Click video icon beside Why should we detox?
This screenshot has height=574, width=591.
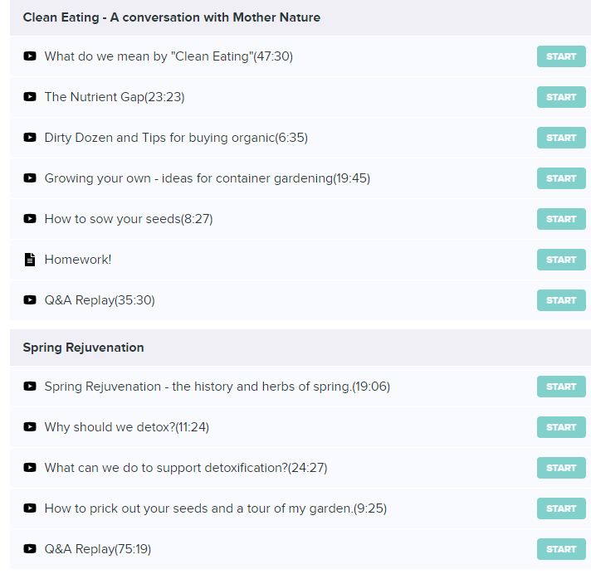tap(30, 426)
